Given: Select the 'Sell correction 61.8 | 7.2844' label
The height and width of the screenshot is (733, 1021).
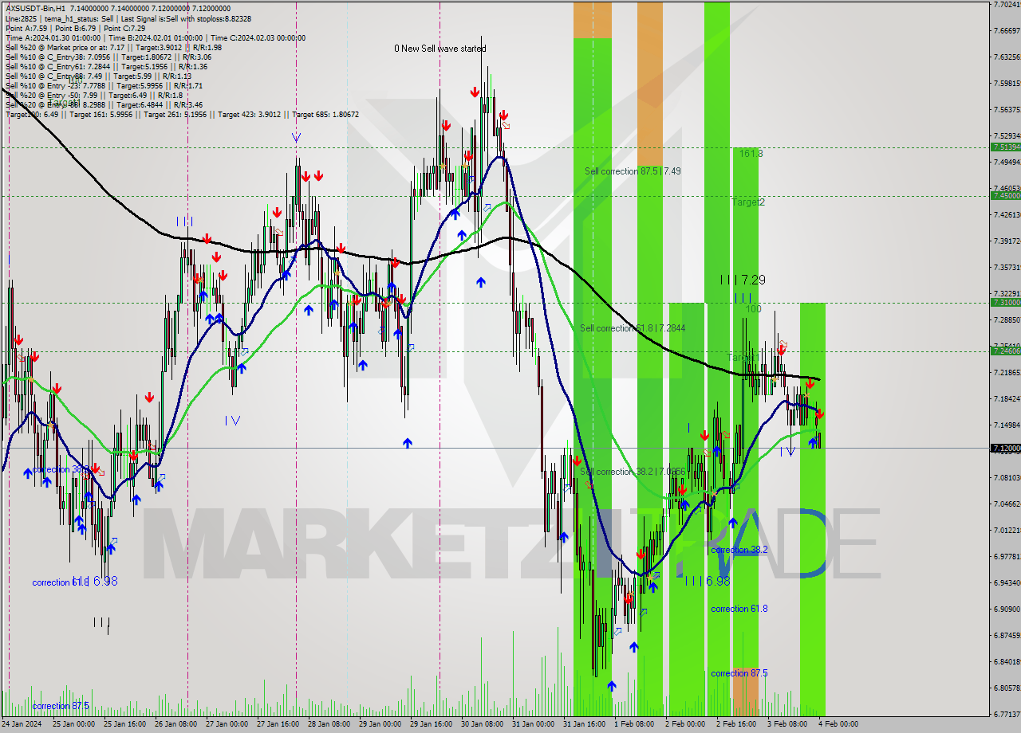Looking at the screenshot, I should coord(633,328).
